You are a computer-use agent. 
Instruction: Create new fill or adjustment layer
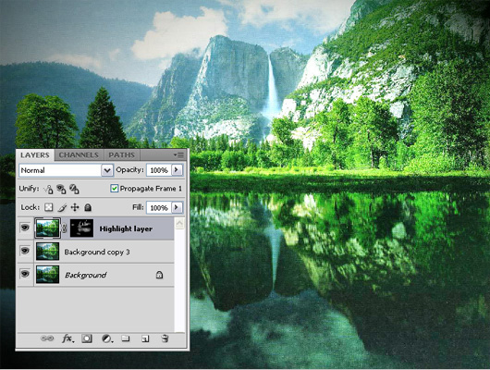(107, 339)
